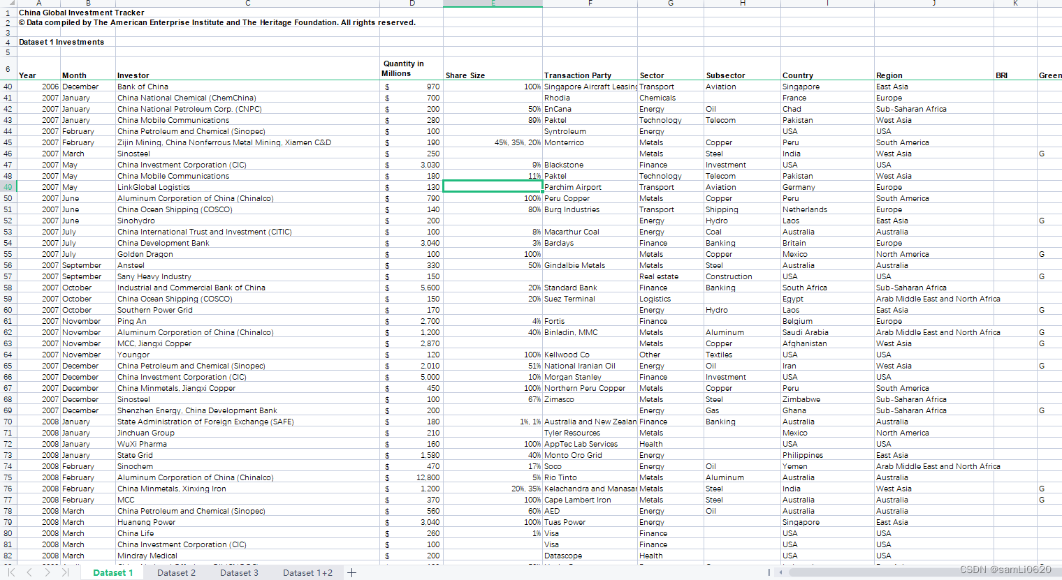Click the Investor header cell
Image resolution: width=1062 pixels, height=580 pixels.
pyautogui.click(x=247, y=68)
